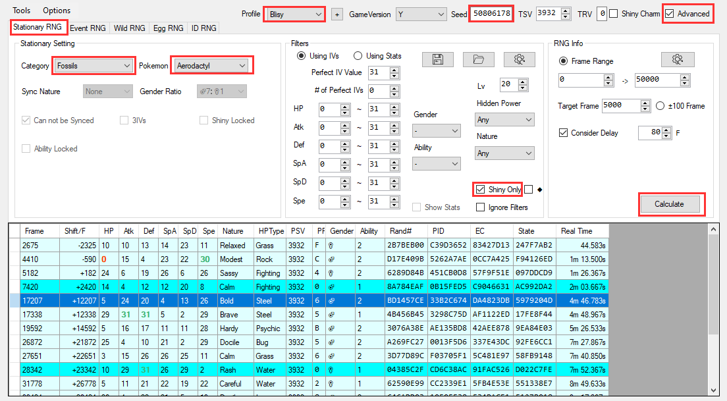
Task: Check the box beside the diamond symbol
Action: (x=529, y=189)
